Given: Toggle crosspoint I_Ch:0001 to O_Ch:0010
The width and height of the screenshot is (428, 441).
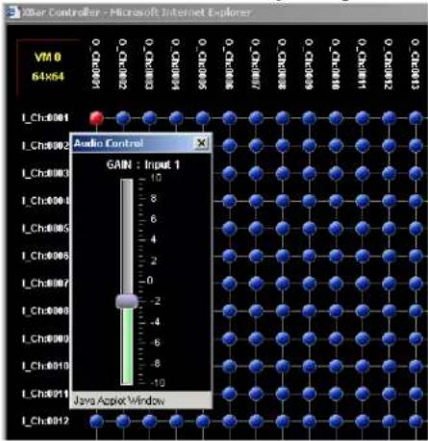Looking at the screenshot, I should pos(336,118).
